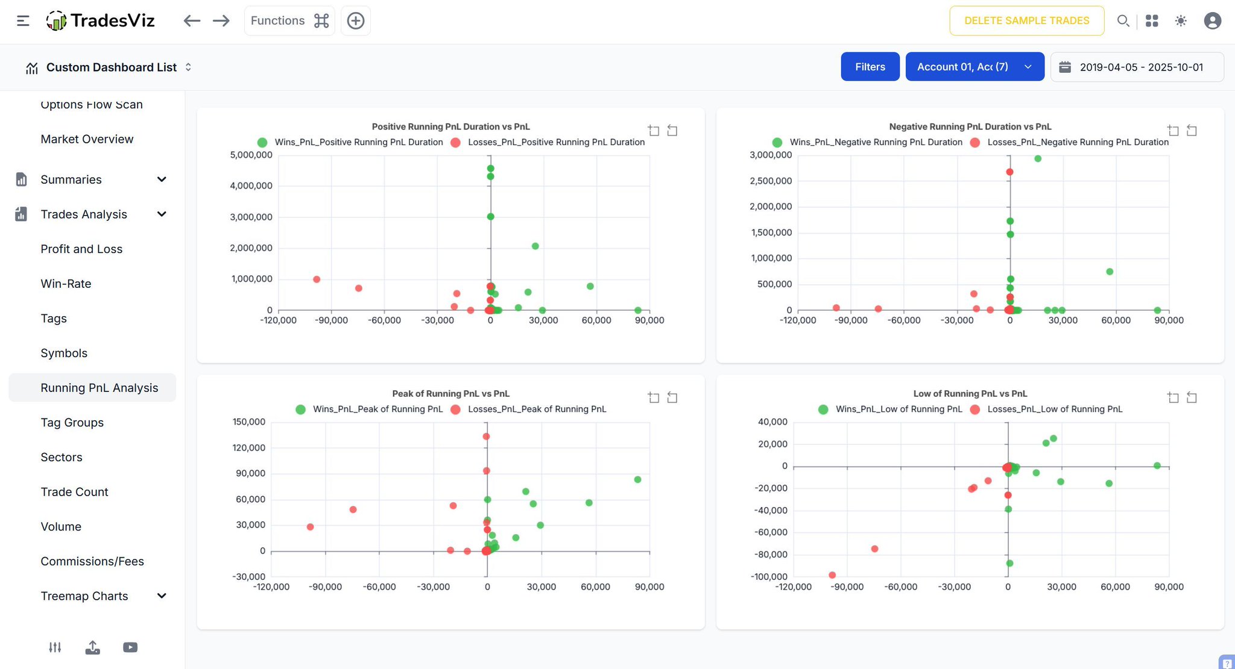Click the plus circle add icon

356,21
